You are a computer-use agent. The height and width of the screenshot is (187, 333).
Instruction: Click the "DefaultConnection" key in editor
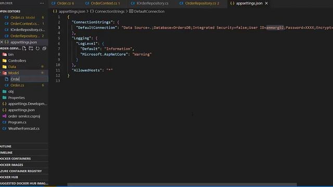click(96, 28)
